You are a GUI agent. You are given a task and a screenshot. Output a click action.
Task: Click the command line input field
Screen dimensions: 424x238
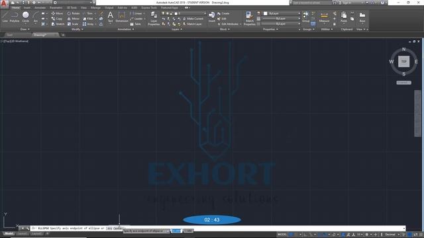(218, 228)
